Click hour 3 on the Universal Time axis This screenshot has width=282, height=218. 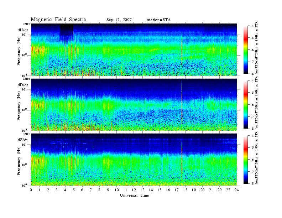(x=57, y=190)
